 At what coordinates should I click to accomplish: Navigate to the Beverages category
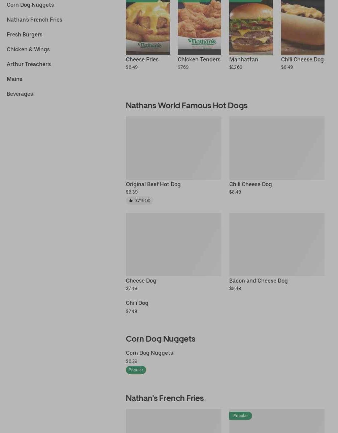[x=20, y=94]
